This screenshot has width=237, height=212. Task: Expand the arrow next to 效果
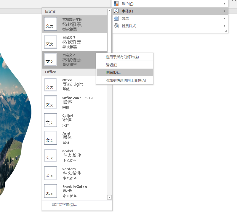pos(225,18)
